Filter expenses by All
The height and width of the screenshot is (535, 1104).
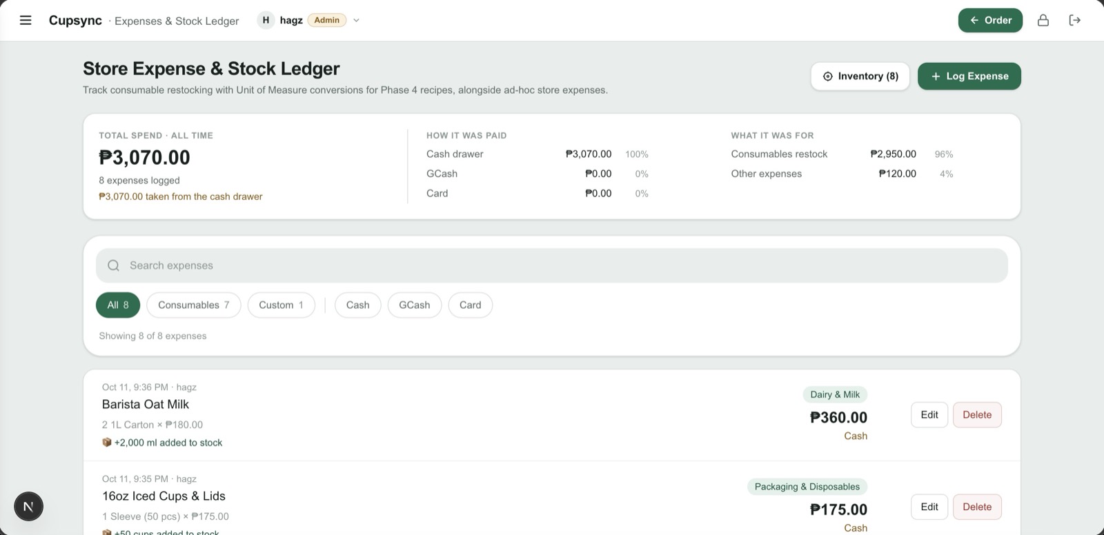tap(118, 305)
